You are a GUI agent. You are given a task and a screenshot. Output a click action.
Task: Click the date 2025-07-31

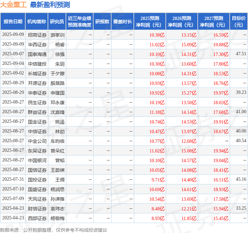click(x=13, y=179)
